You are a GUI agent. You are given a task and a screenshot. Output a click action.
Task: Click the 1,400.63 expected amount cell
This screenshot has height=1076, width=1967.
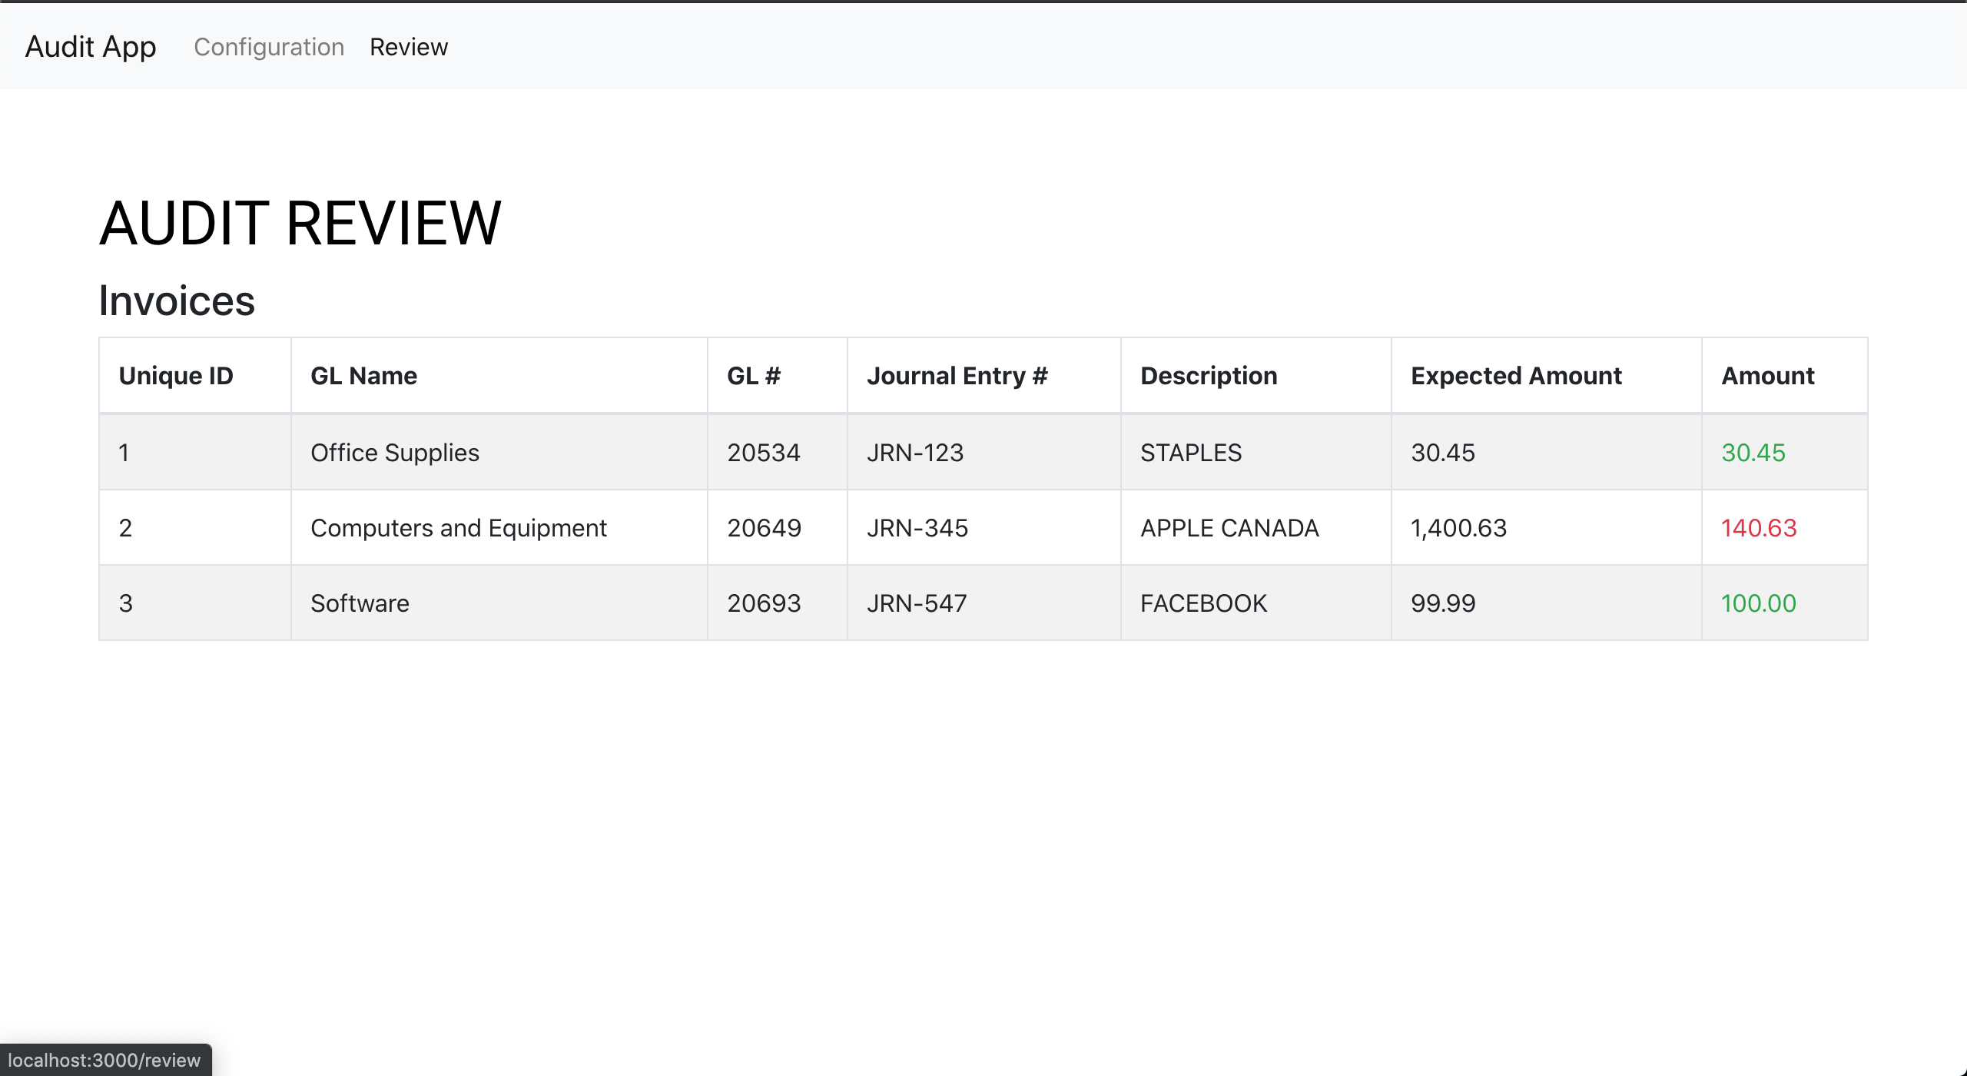click(1458, 528)
